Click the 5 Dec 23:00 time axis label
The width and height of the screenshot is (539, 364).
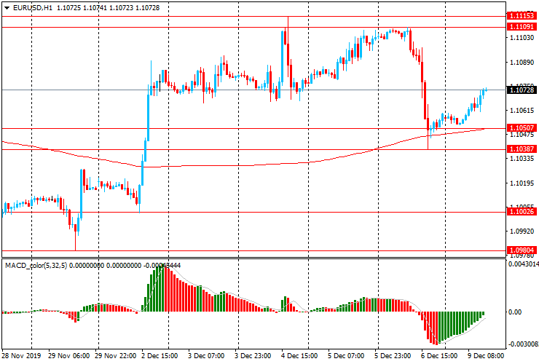tap(393, 355)
